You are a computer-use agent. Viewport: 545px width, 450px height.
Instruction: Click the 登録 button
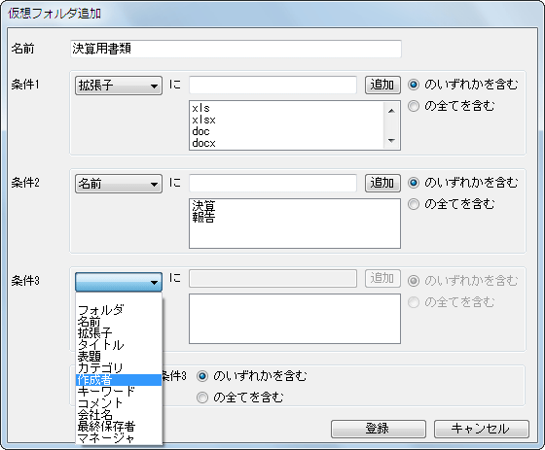tap(379, 429)
